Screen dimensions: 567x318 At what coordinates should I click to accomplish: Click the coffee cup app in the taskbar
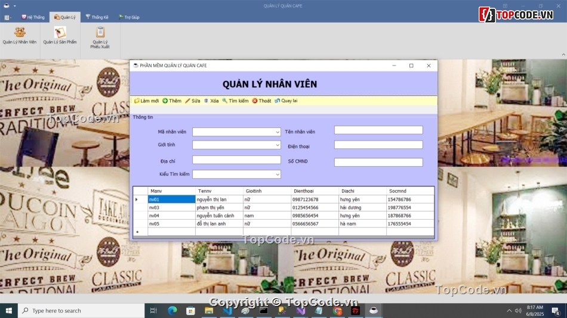pyautogui.click(x=374, y=310)
